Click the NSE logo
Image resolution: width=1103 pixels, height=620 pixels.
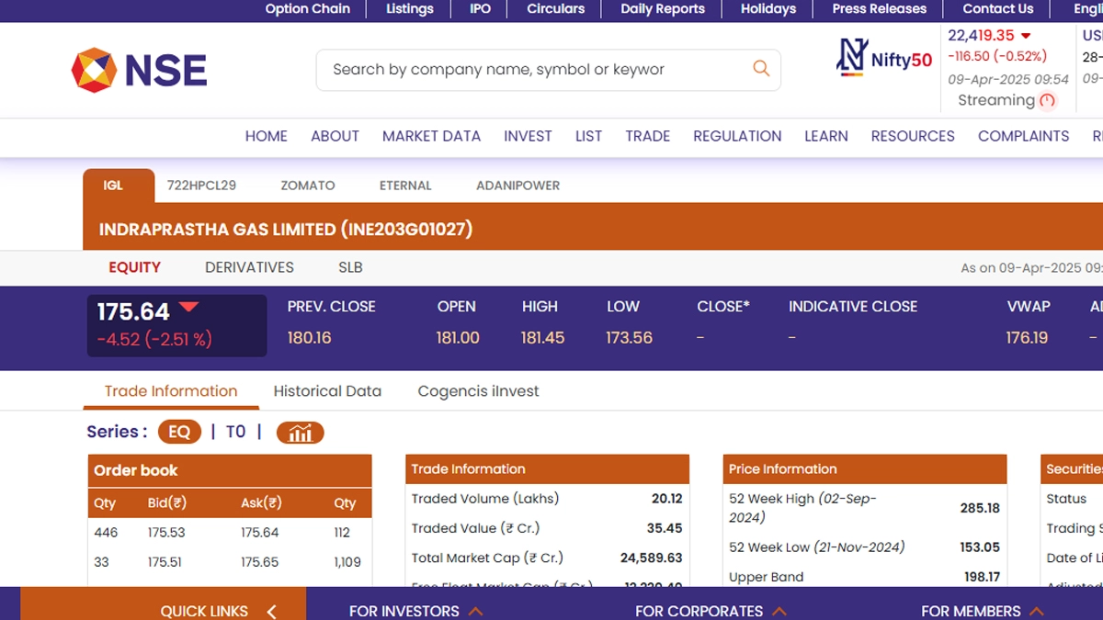tap(140, 71)
